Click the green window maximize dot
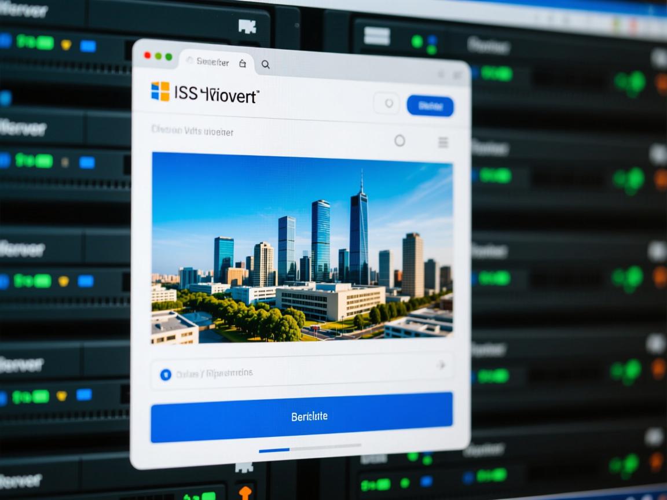 pos(168,57)
